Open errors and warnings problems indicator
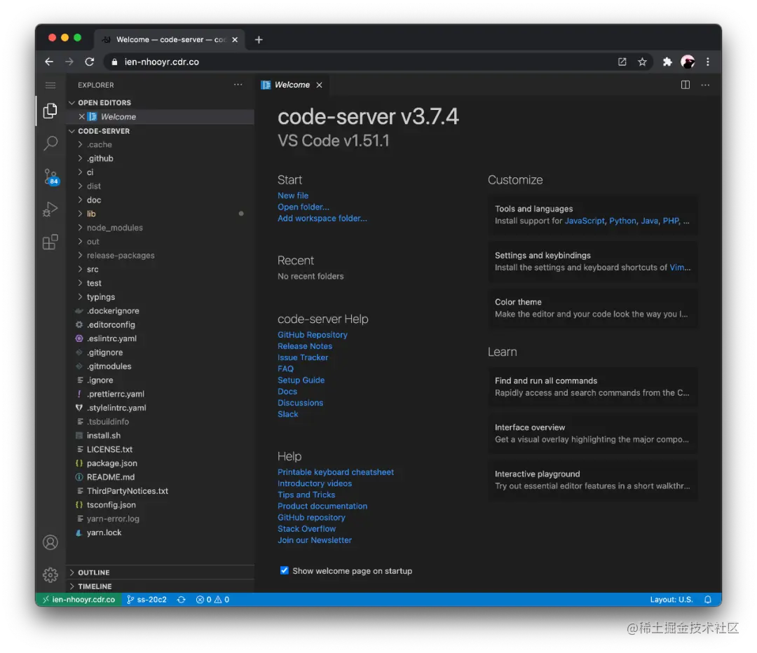 [x=212, y=600]
